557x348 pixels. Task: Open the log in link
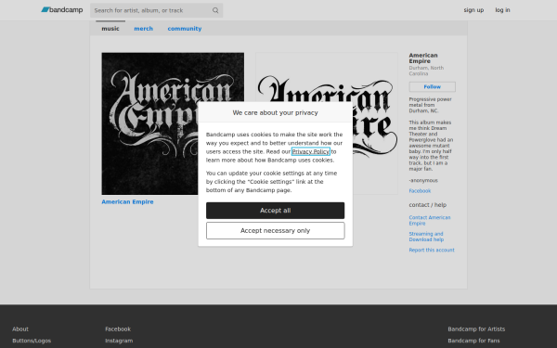(x=502, y=10)
